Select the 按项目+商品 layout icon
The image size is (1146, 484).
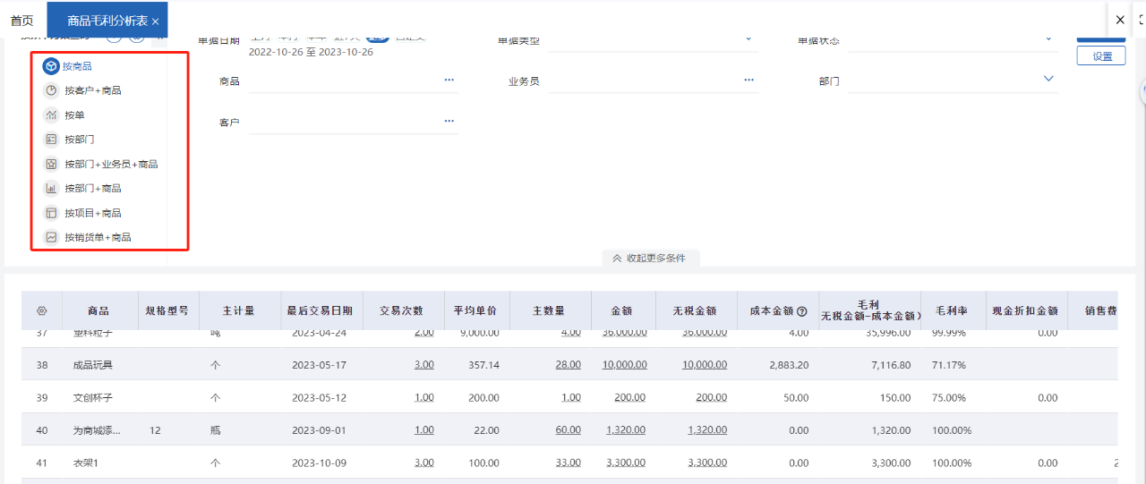[x=51, y=213]
